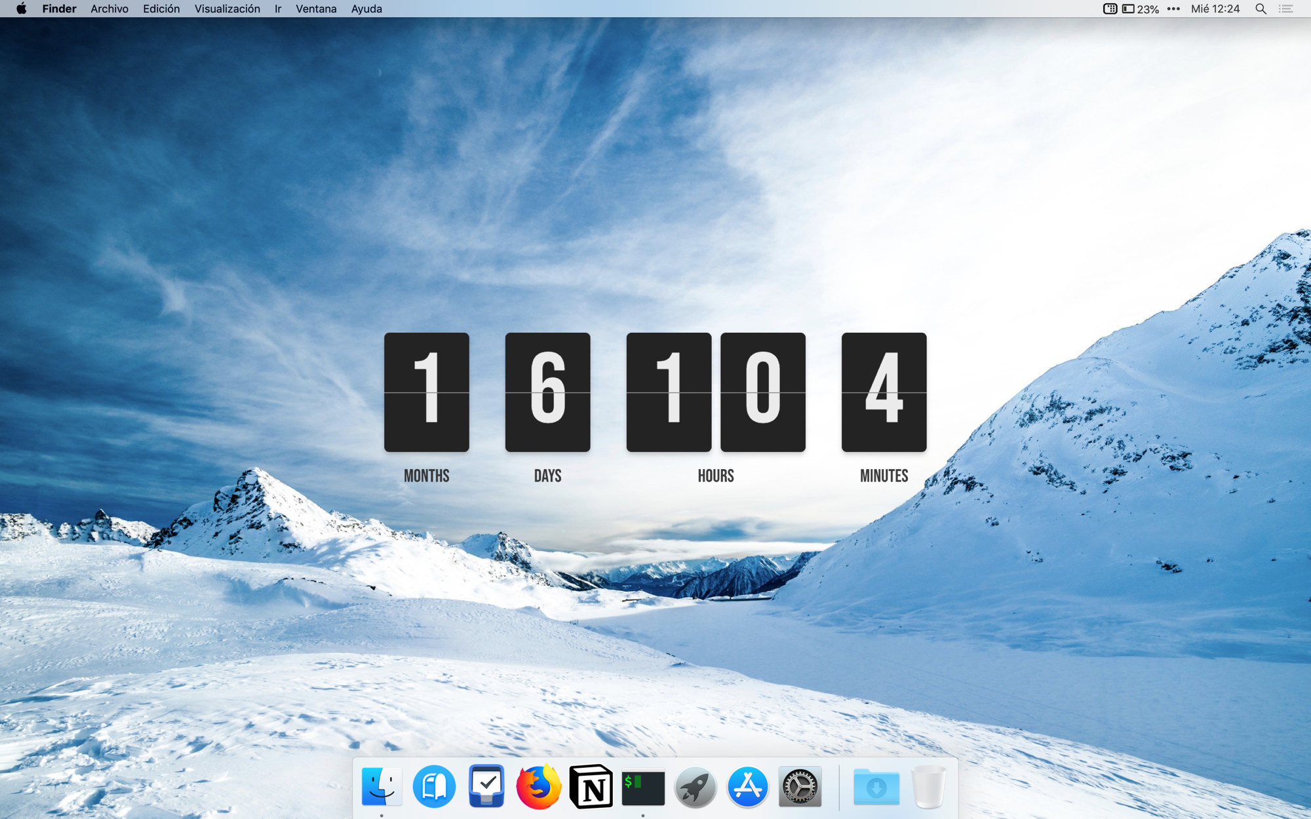Open the blue mailbox app in dock
Image resolution: width=1311 pixels, height=819 pixels.
pyautogui.click(x=434, y=786)
